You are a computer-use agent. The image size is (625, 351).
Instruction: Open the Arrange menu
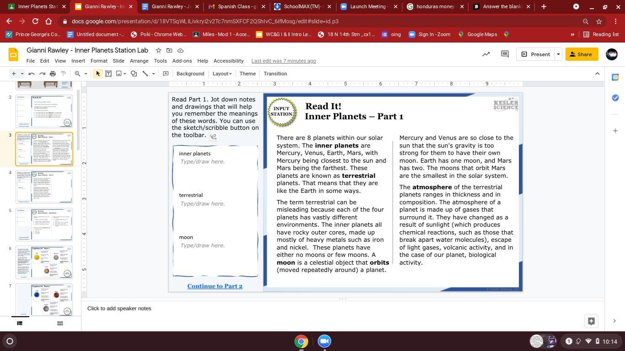(139, 61)
